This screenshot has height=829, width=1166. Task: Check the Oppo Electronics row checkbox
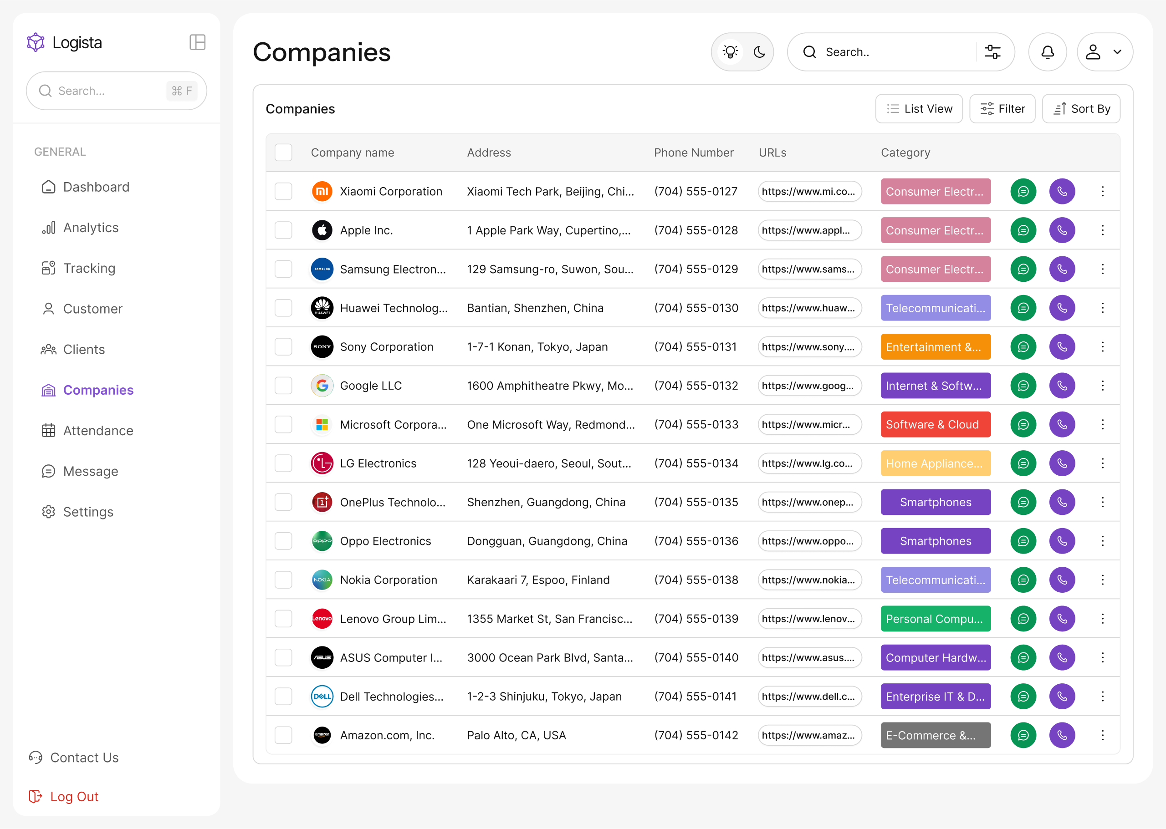283,540
